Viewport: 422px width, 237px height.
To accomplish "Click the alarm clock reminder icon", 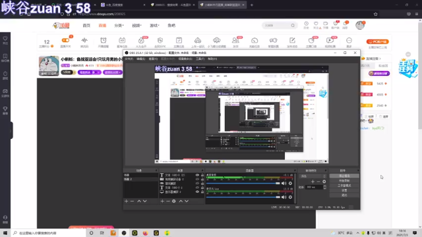I will pyautogui.click(x=104, y=41).
